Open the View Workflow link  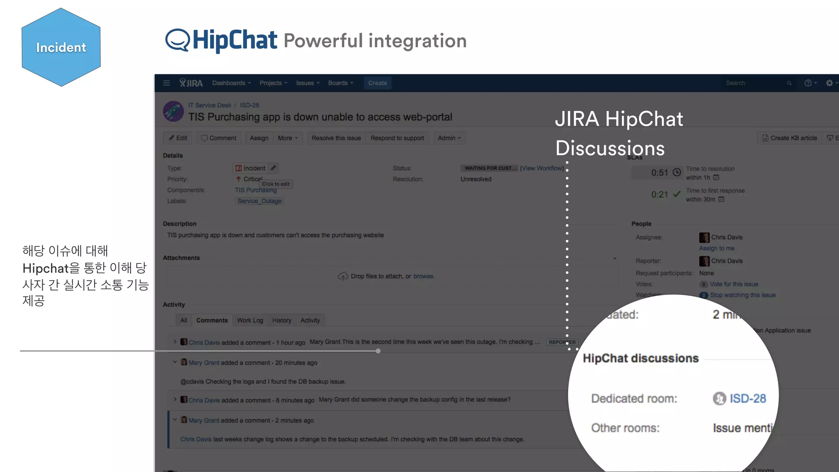pos(542,168)
